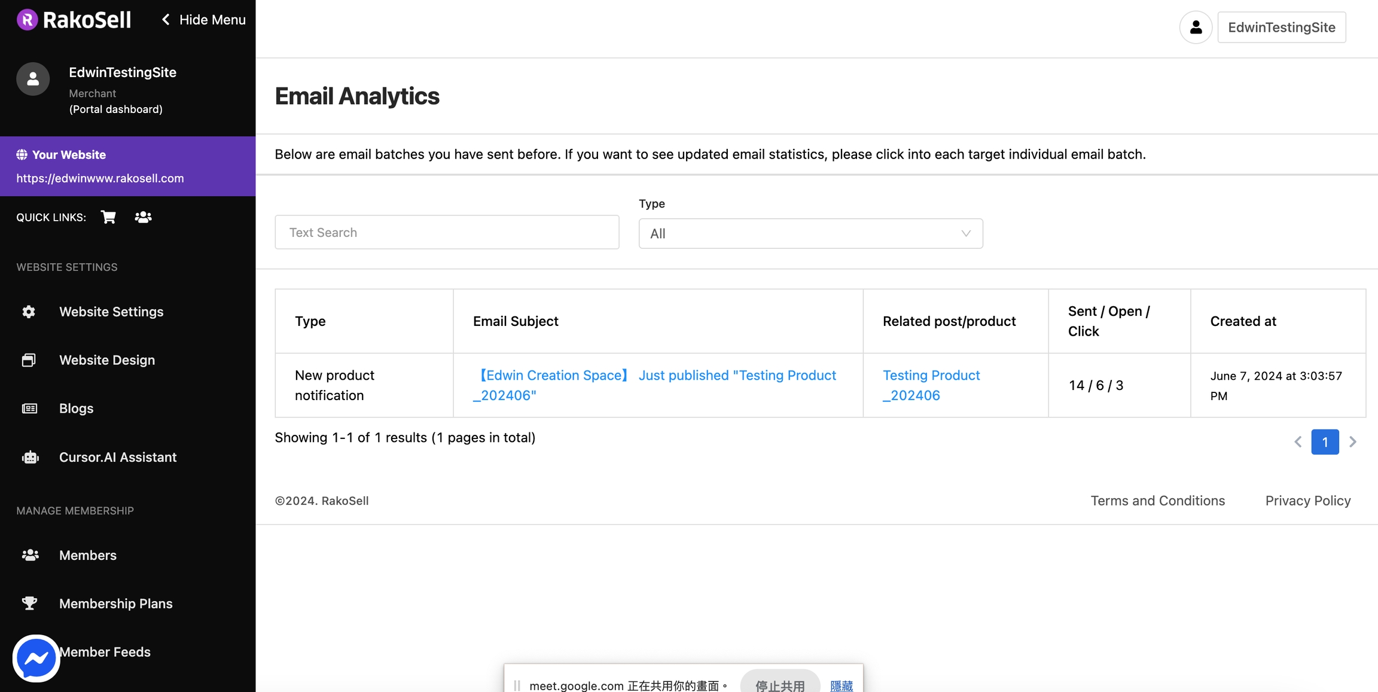Go to next results page arrow
1378x692 pixels.
(1353, 442)
